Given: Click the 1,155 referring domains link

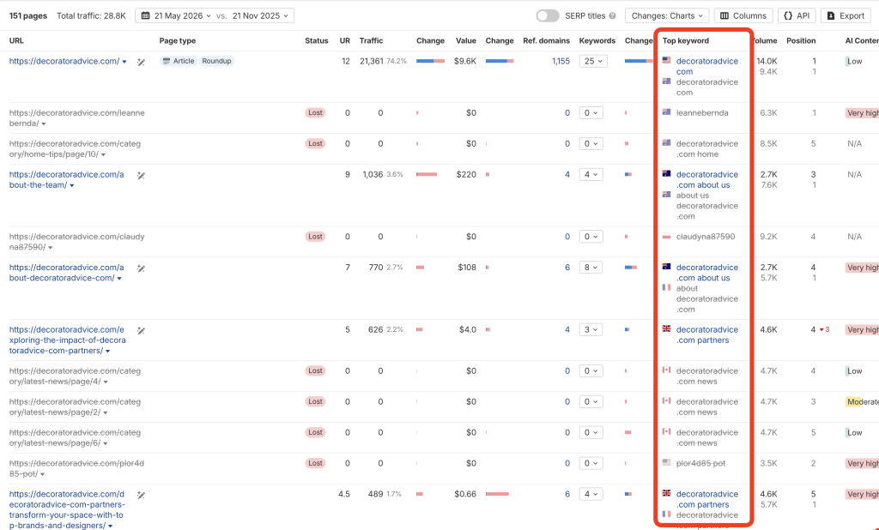Looking at the screenshot, I should (561, 61).
